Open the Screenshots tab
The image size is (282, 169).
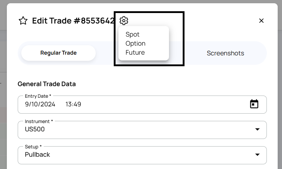tap(225, 53)
